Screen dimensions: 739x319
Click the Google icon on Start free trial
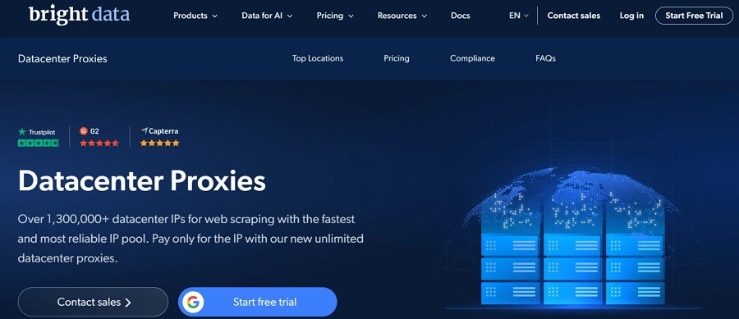[x=193, y=302]
